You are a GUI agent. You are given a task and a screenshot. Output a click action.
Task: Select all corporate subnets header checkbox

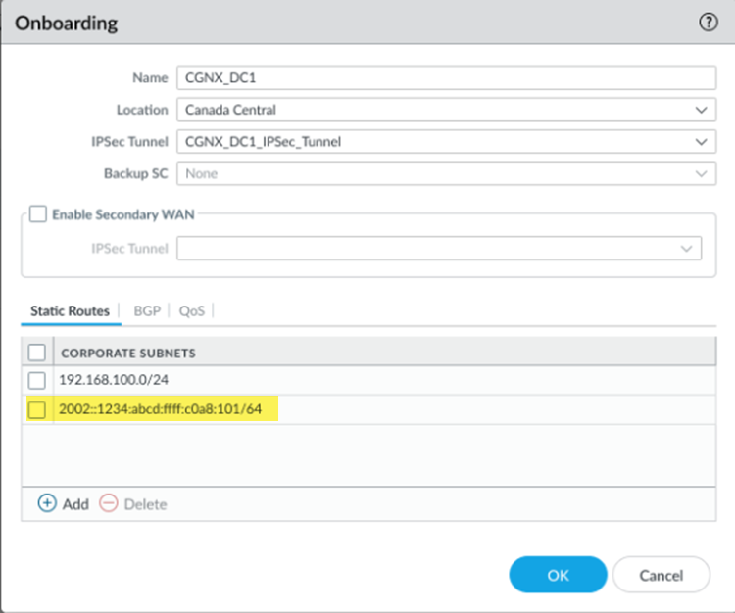pyautogui.click(x=36, y=352)
